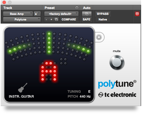Viewport: 142px width, 115px height.
Task: Open the Preset settings menu arrow
Action: [x=77, y=8]
